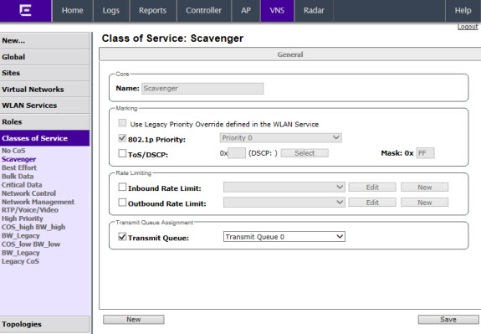Toggle Use Legacy Priority Override checkbox
The height and width of the screenshot is (334, 481).
(122, 123)
